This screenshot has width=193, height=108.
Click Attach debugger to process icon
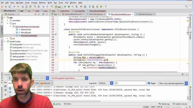point(77,7)
